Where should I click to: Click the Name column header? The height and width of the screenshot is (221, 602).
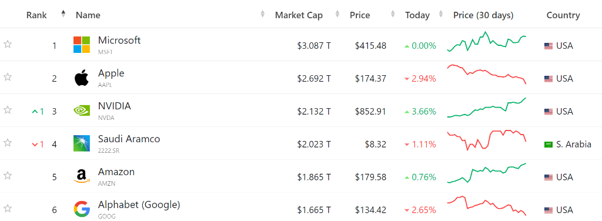pyautogui.click(x=88, y=15)
